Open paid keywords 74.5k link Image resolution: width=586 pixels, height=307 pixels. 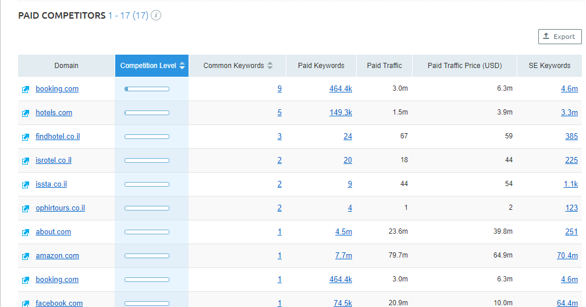click(x=343, y=303)
